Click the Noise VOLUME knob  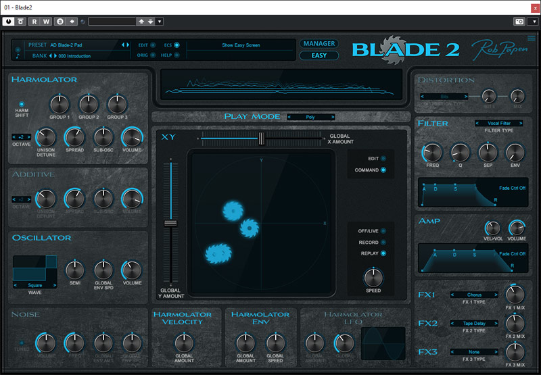pyautogui.click(x=45, y=343)
